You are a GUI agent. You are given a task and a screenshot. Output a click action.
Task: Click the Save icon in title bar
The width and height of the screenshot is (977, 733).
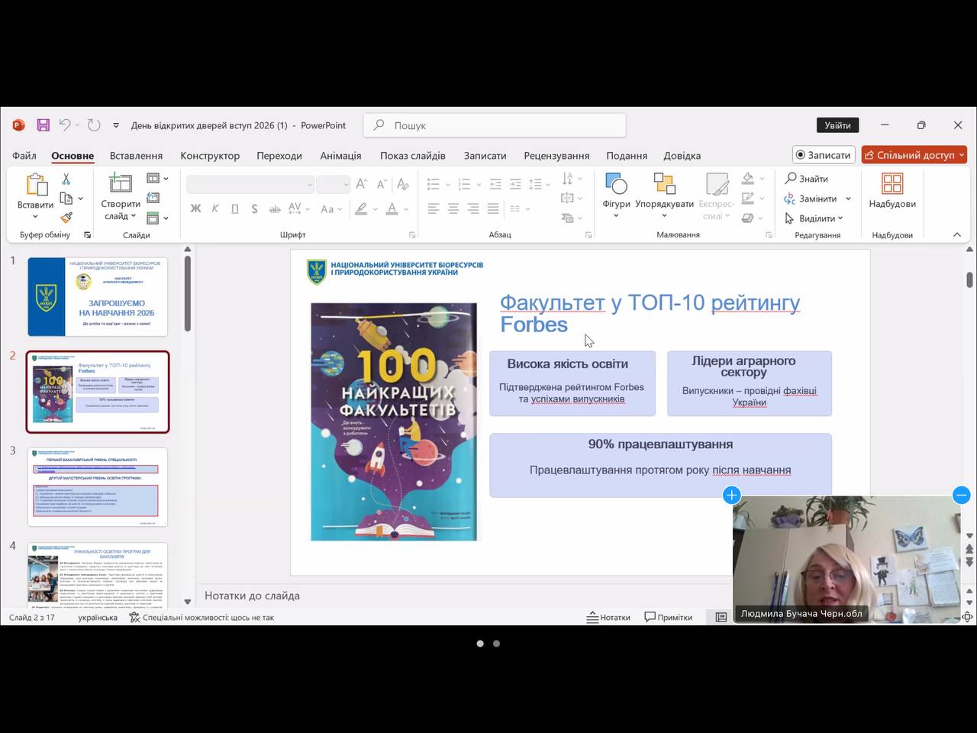click(x=44, y=125)
